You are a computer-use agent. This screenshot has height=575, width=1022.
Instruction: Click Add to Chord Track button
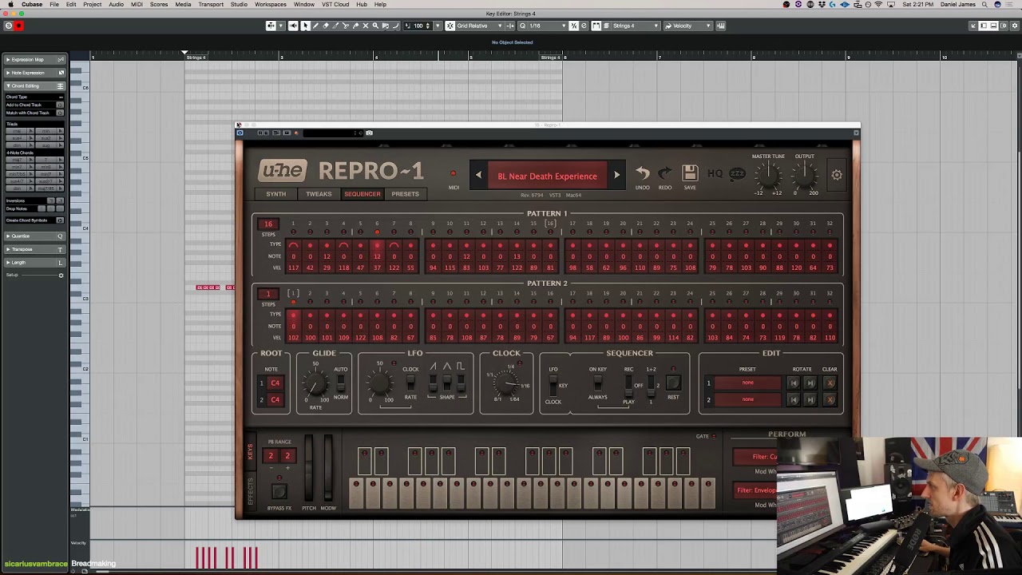(60, 105)
